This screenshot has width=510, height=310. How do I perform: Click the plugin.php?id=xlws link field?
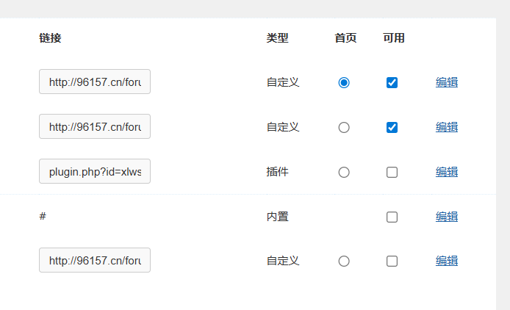(x=95, y=172)
